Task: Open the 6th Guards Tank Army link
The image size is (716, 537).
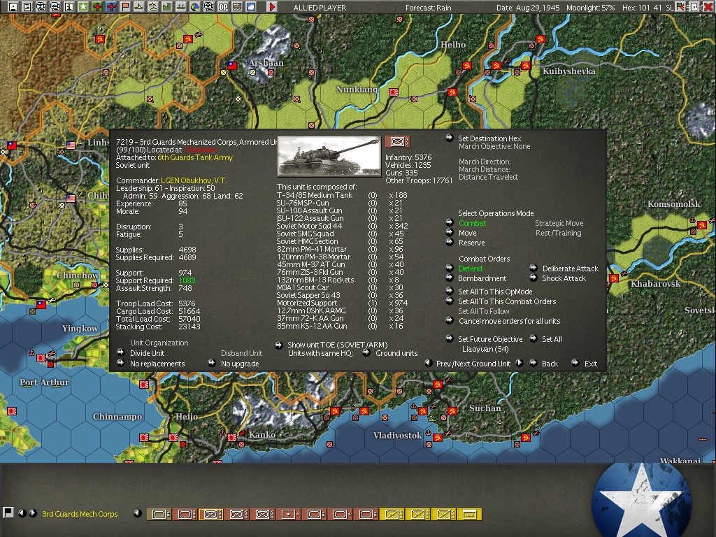Action: (x=195, y=157)
